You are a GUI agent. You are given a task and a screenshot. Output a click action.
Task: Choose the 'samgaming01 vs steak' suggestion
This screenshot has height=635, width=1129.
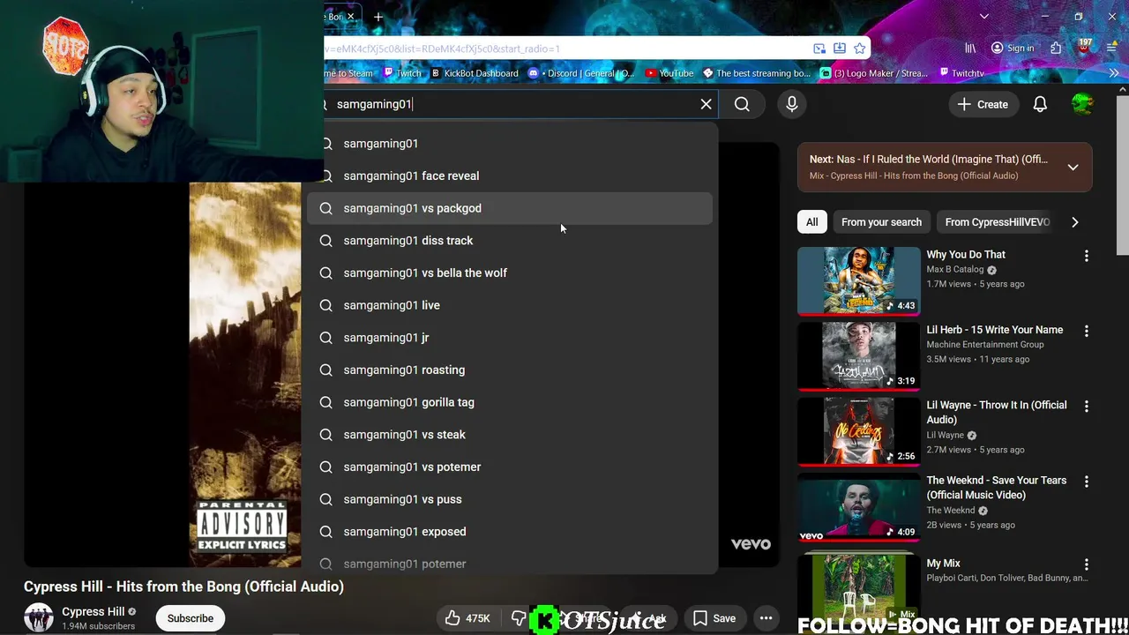coord(510,435)
